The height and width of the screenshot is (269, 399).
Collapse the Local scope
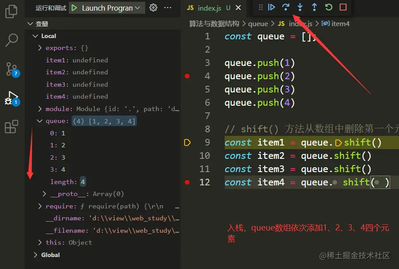click(35, 36)
